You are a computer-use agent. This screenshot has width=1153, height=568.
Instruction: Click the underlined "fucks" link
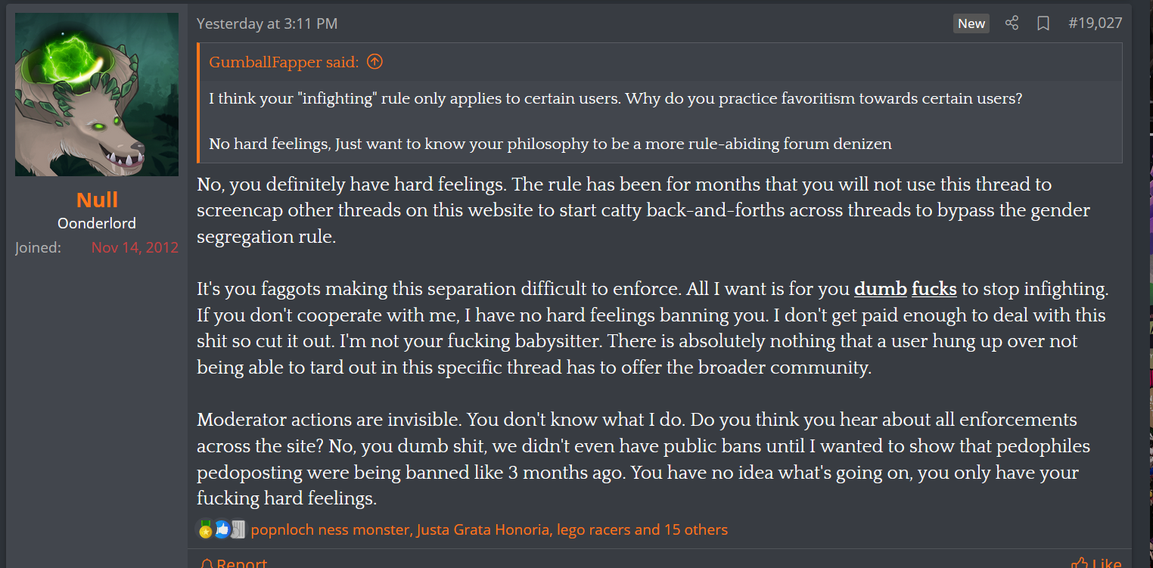[x=934, y=289]
